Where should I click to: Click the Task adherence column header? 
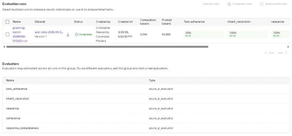[194, 22]
